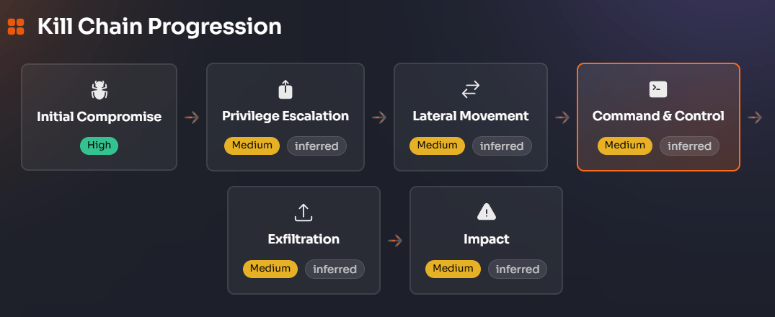Click the swap arrows icon on Lateral Movement
Screen dimensions: 775x317
(x=471, y=89)
